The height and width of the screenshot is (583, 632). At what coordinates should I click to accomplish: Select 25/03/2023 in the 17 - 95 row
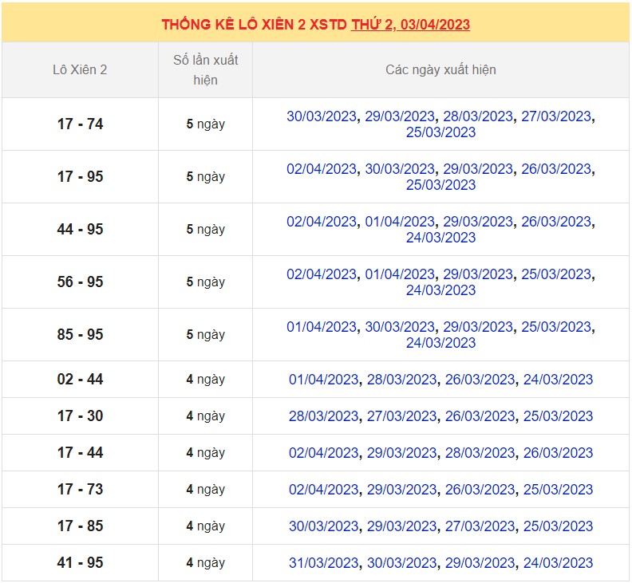[x=440, y=185]
